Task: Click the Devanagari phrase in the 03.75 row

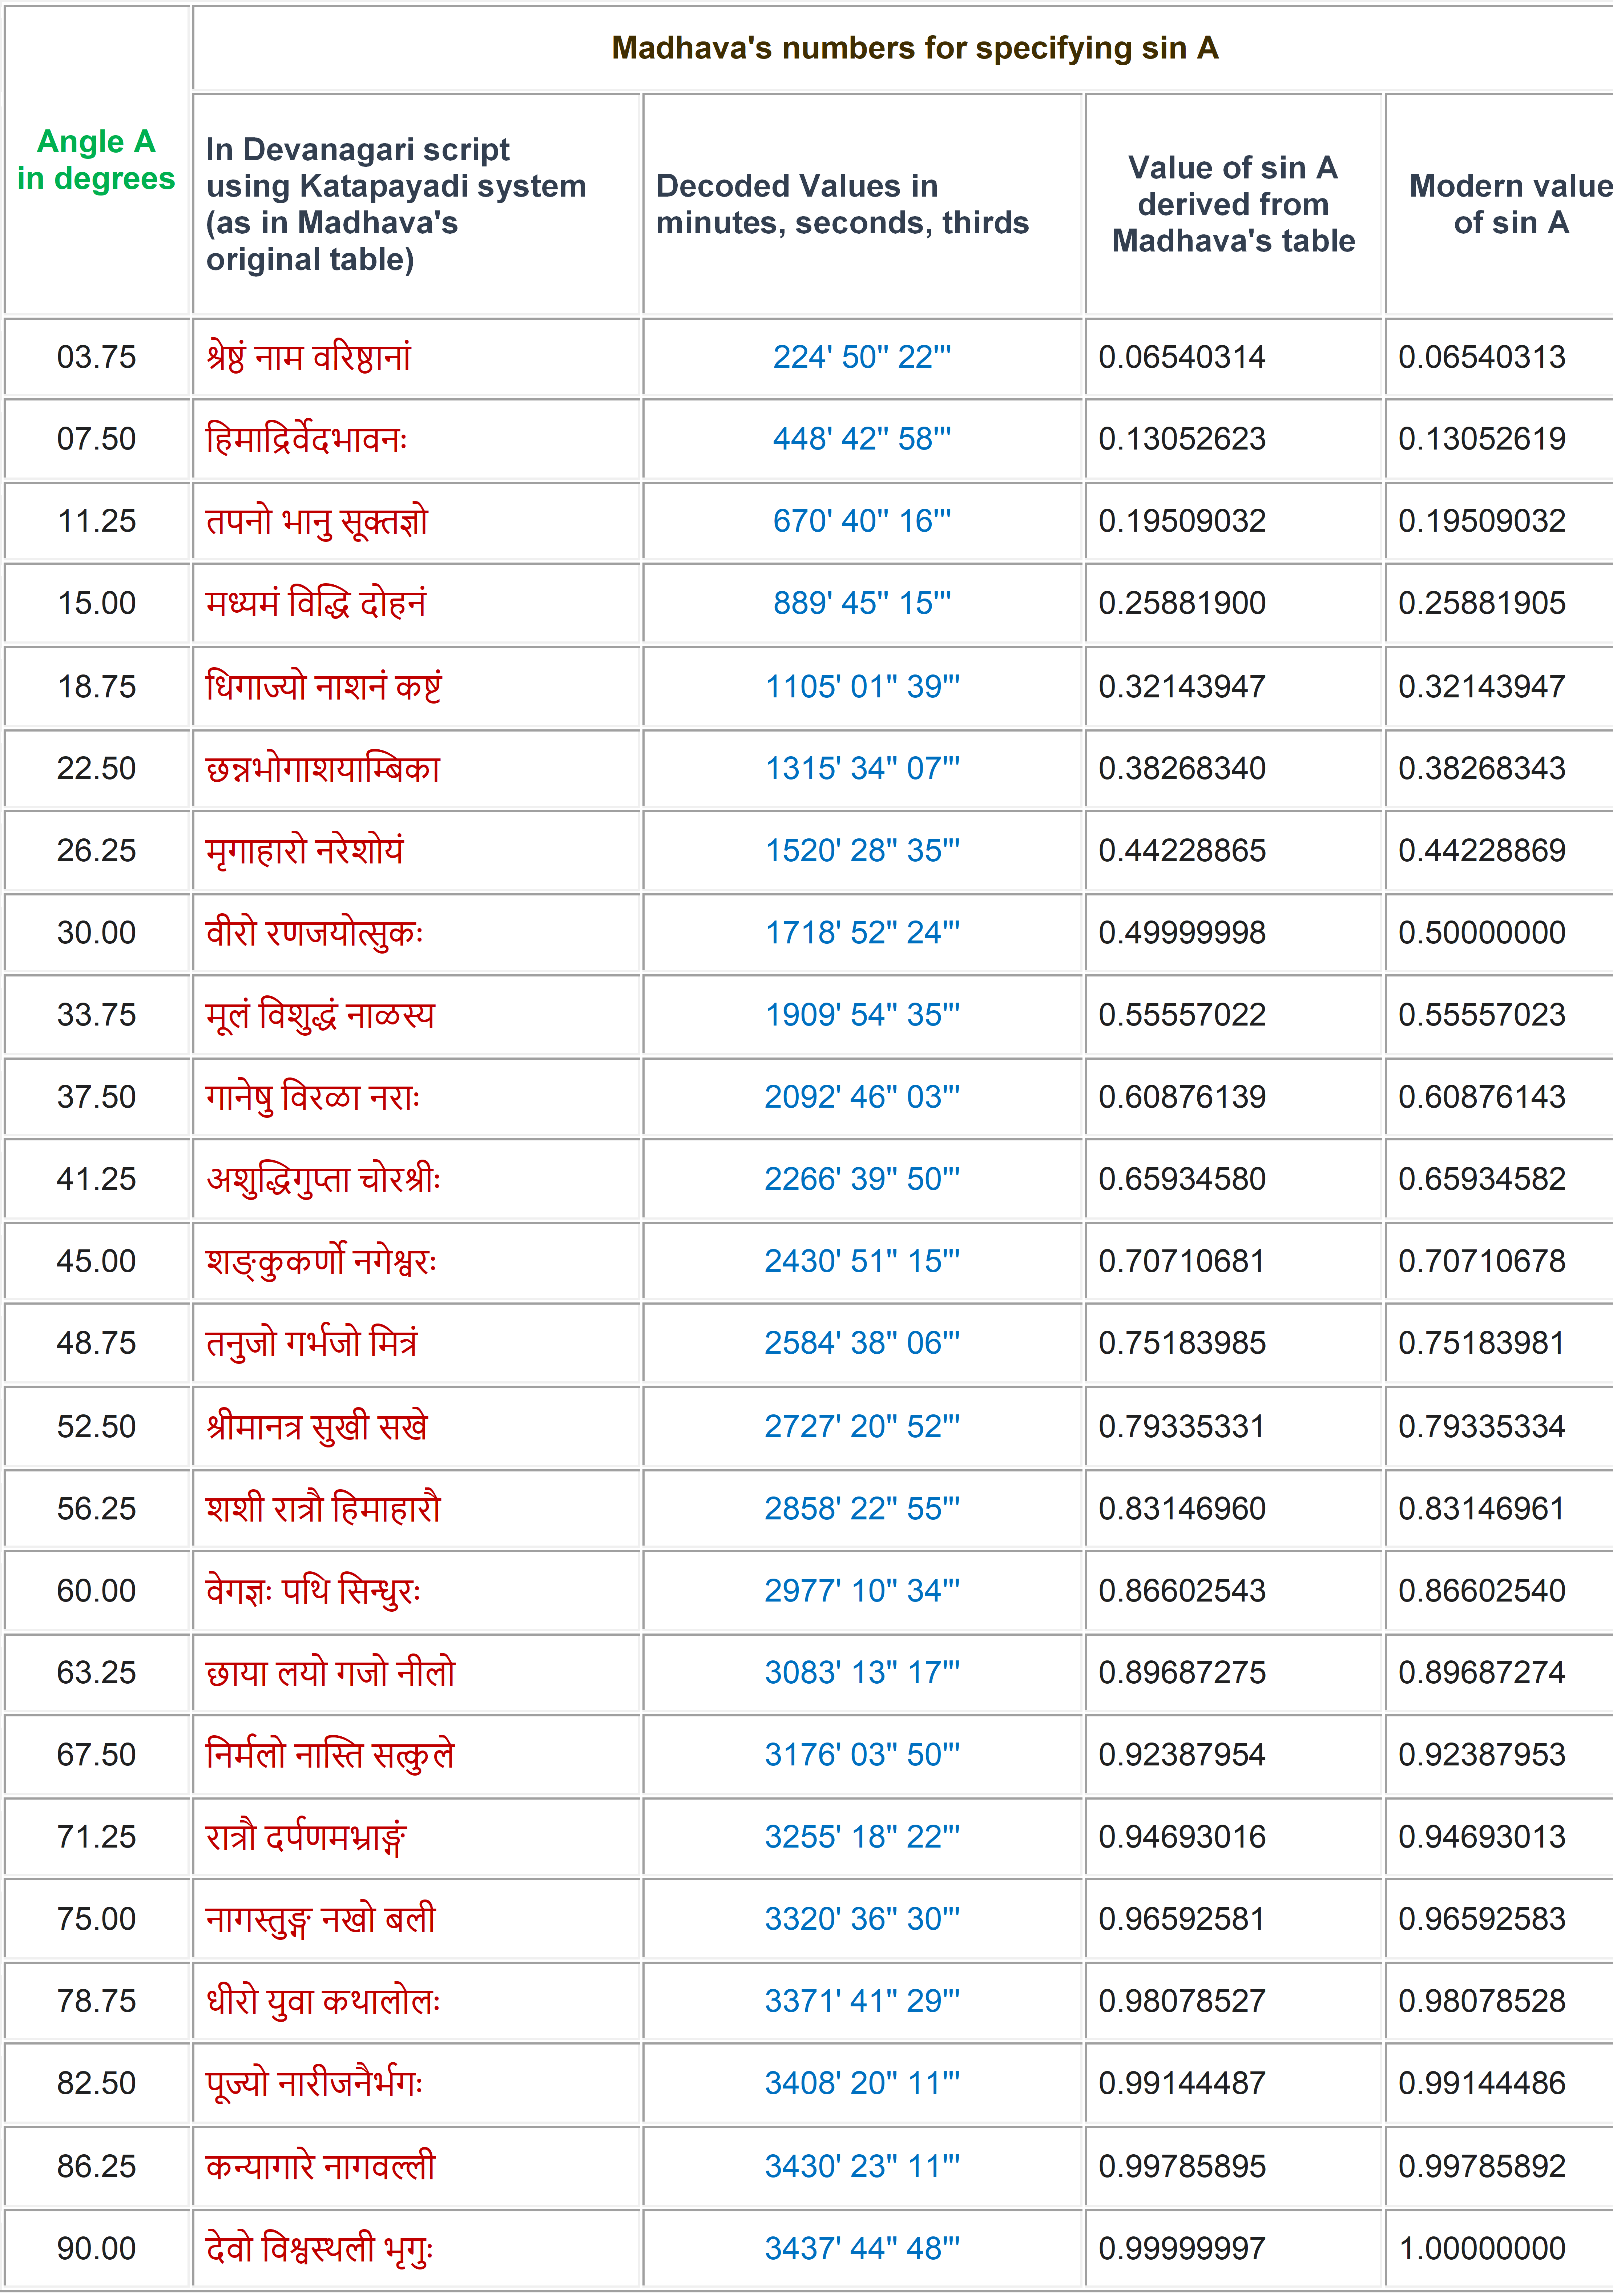Action: (308, 357)
